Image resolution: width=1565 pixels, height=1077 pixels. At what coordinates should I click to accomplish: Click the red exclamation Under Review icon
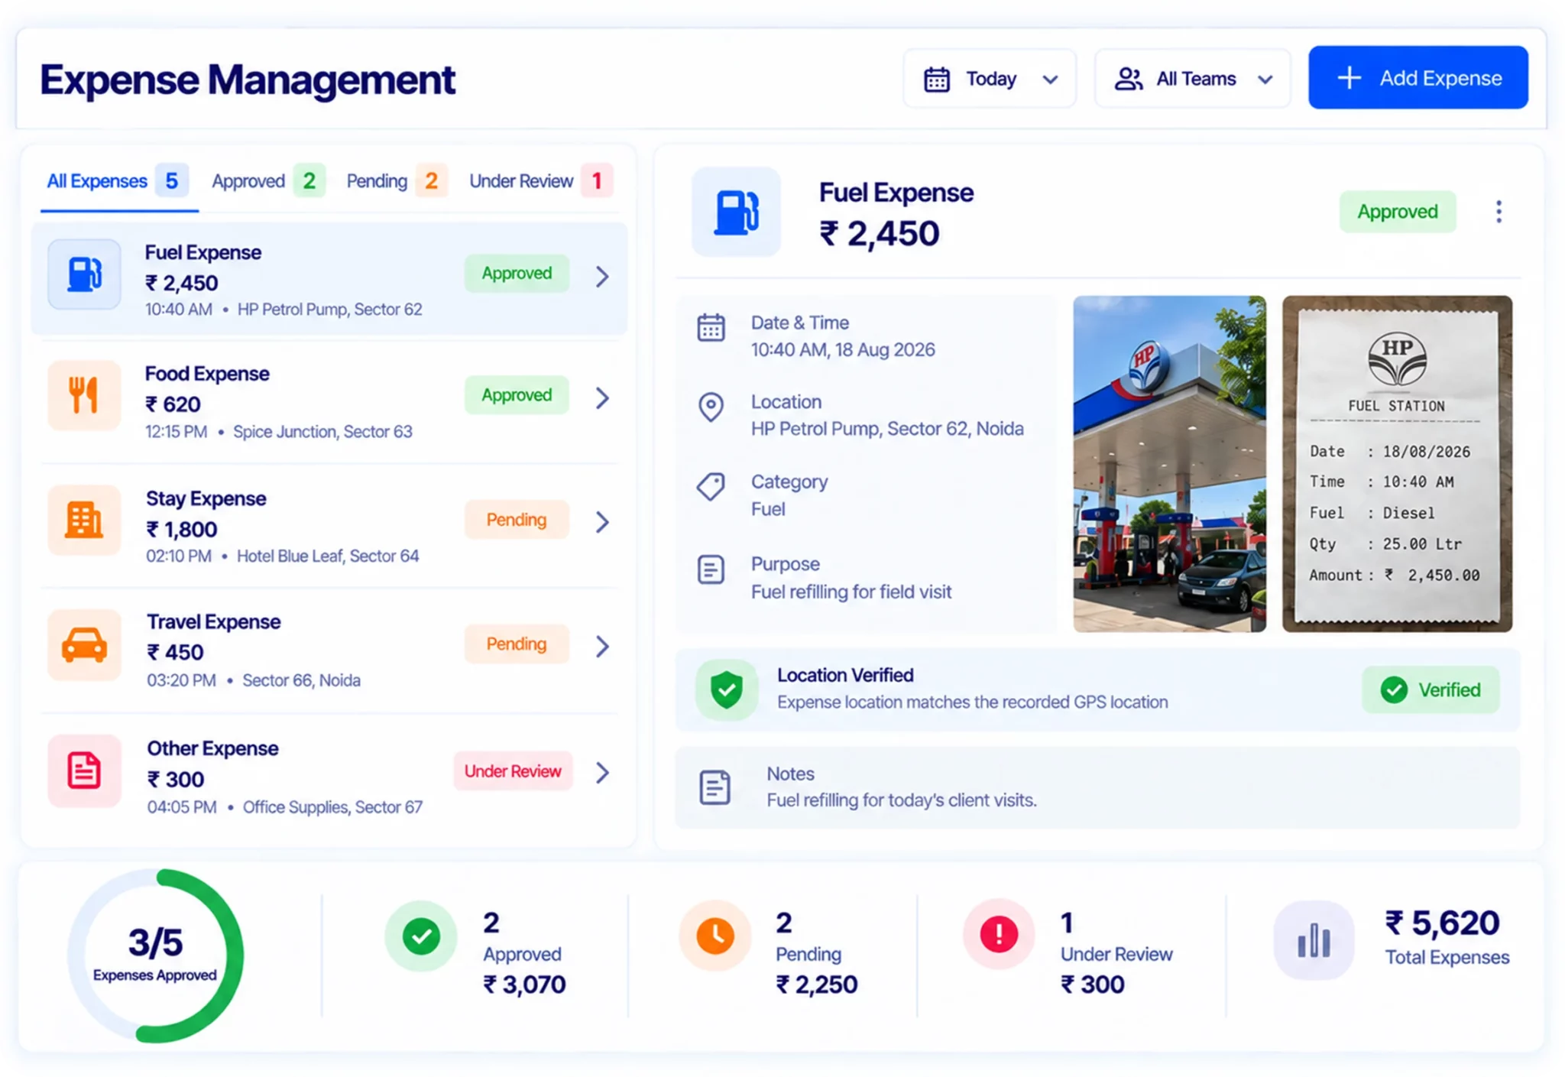coord(998,934)
